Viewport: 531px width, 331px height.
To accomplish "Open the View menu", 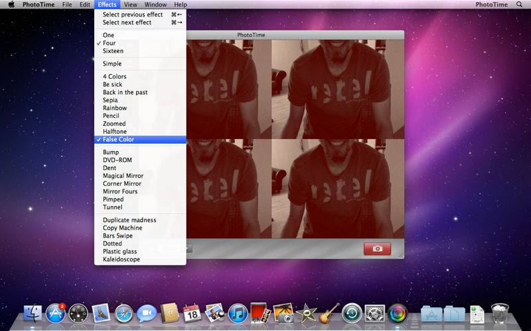I will [x=130, y=5].
